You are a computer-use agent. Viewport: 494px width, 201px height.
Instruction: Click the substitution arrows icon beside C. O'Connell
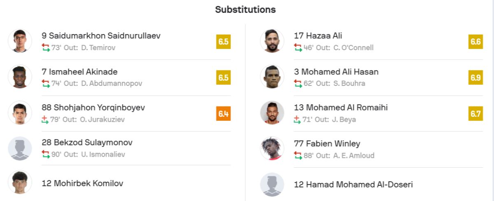tap(298, 48)
